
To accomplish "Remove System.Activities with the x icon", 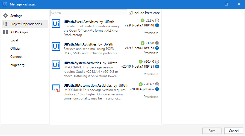I will 157,62.
